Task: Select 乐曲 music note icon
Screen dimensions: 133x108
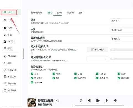Action: (5, 35)
